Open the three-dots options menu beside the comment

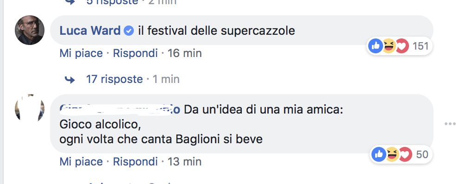450,124
